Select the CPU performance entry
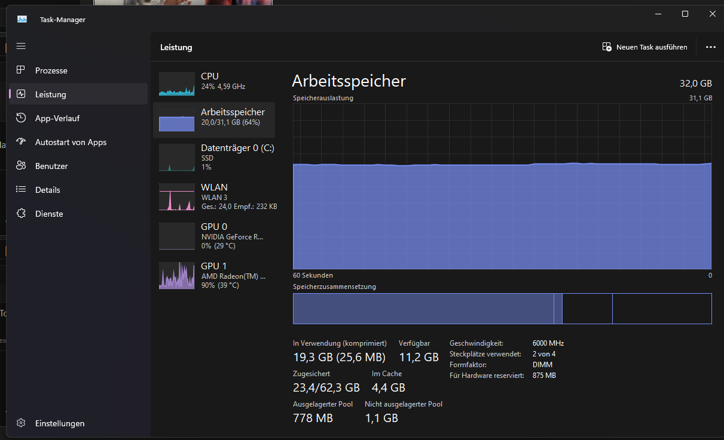 (214, 83)
